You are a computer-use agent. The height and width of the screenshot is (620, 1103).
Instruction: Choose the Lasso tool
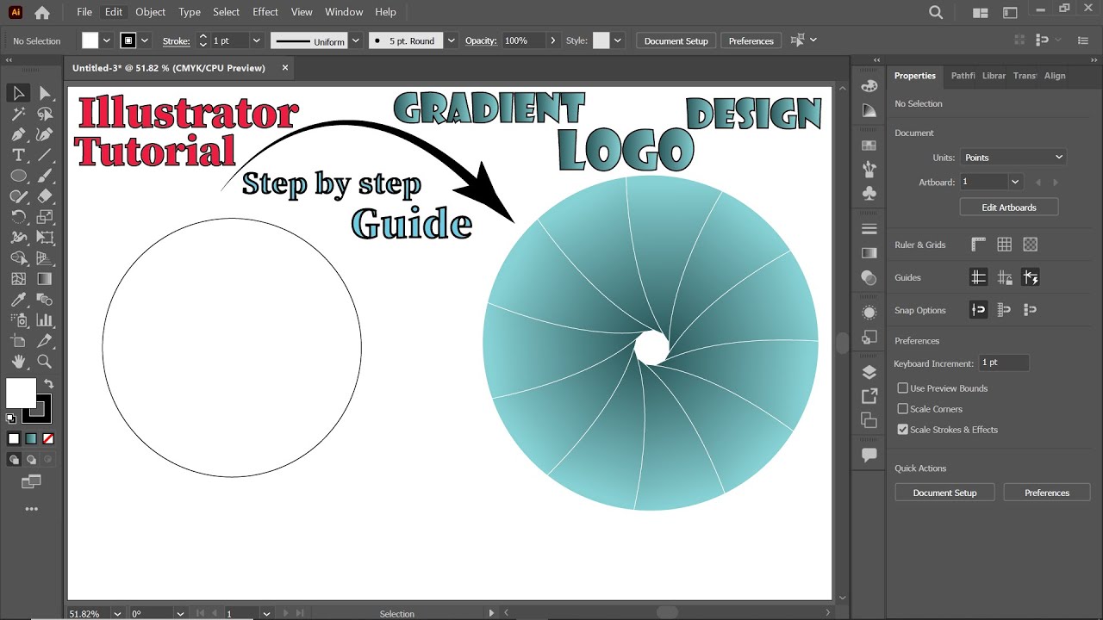[x=45, y=114]
